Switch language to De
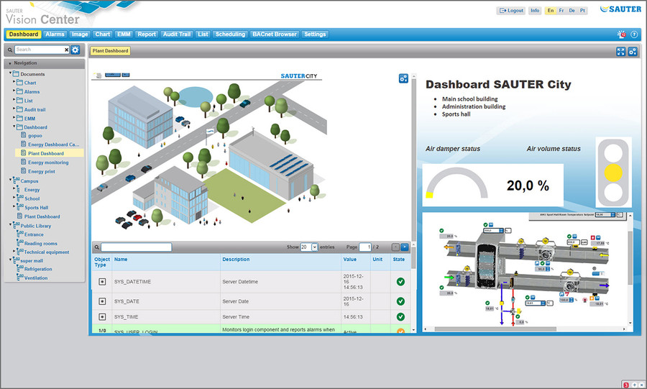Viewport: 647px width, 389px height. [572, 11]
